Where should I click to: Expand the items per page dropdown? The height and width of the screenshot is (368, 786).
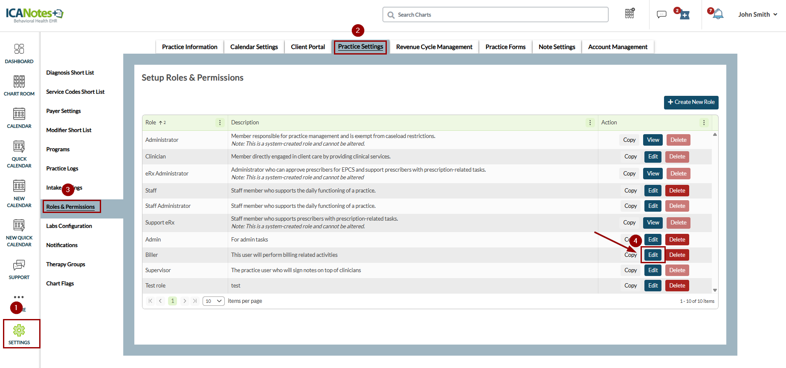(213, 301)
